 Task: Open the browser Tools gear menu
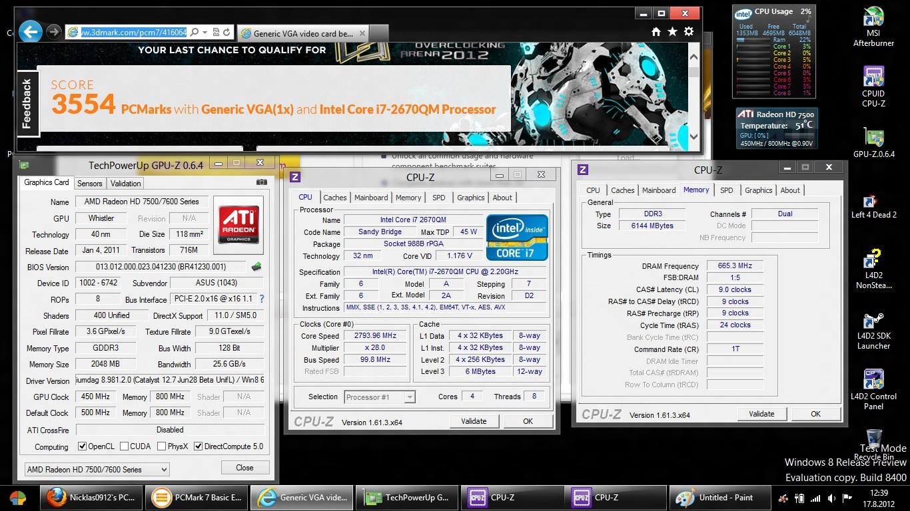tap(689, 31)
